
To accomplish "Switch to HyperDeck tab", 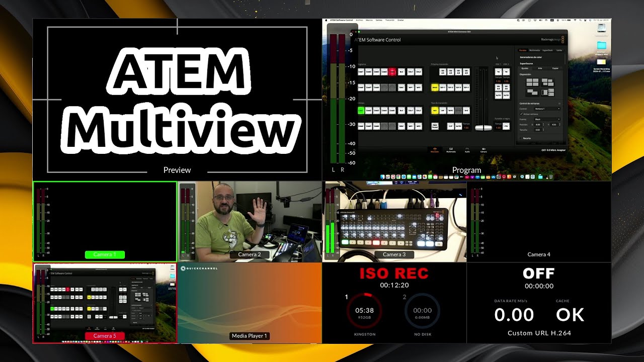I will [547, 50].
